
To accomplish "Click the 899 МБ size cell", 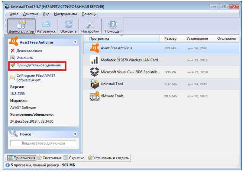I will pos(170,48).
